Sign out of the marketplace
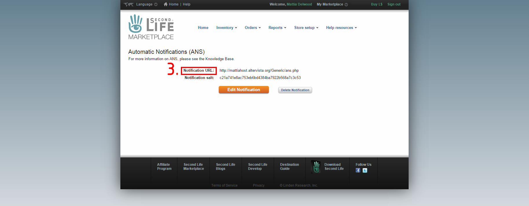529x206 pixels. [x=394, y=4]
